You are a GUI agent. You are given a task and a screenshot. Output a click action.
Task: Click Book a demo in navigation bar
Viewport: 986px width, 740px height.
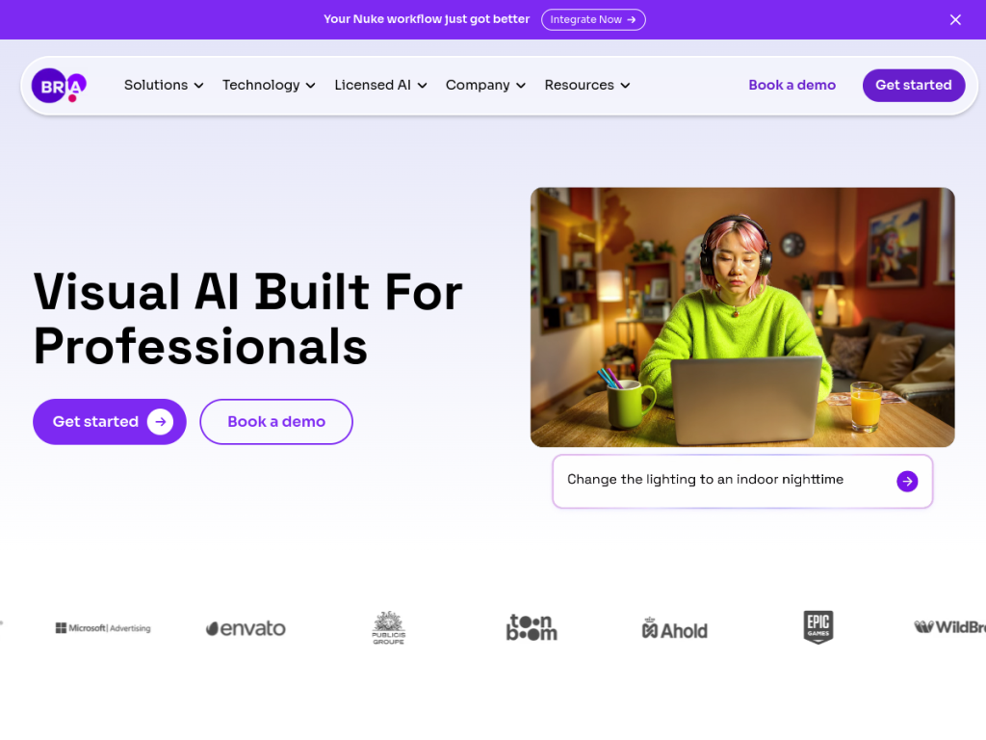click(791, 85)
